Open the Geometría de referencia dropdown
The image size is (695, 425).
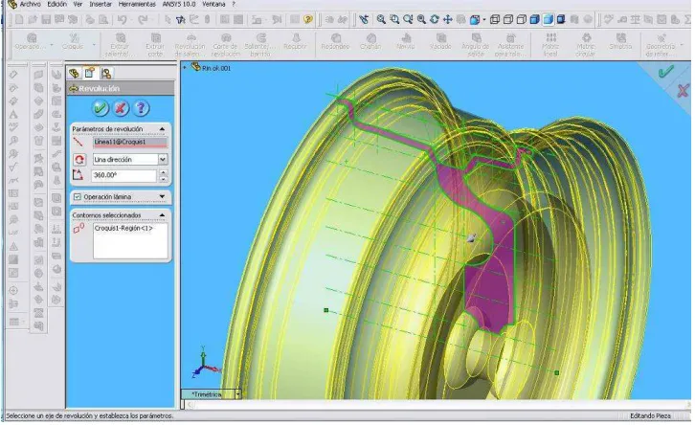tap(682, 45)
